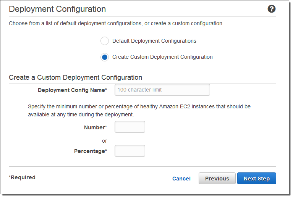Click the "Default Deployment Configurations" option label text

(154, 41)
